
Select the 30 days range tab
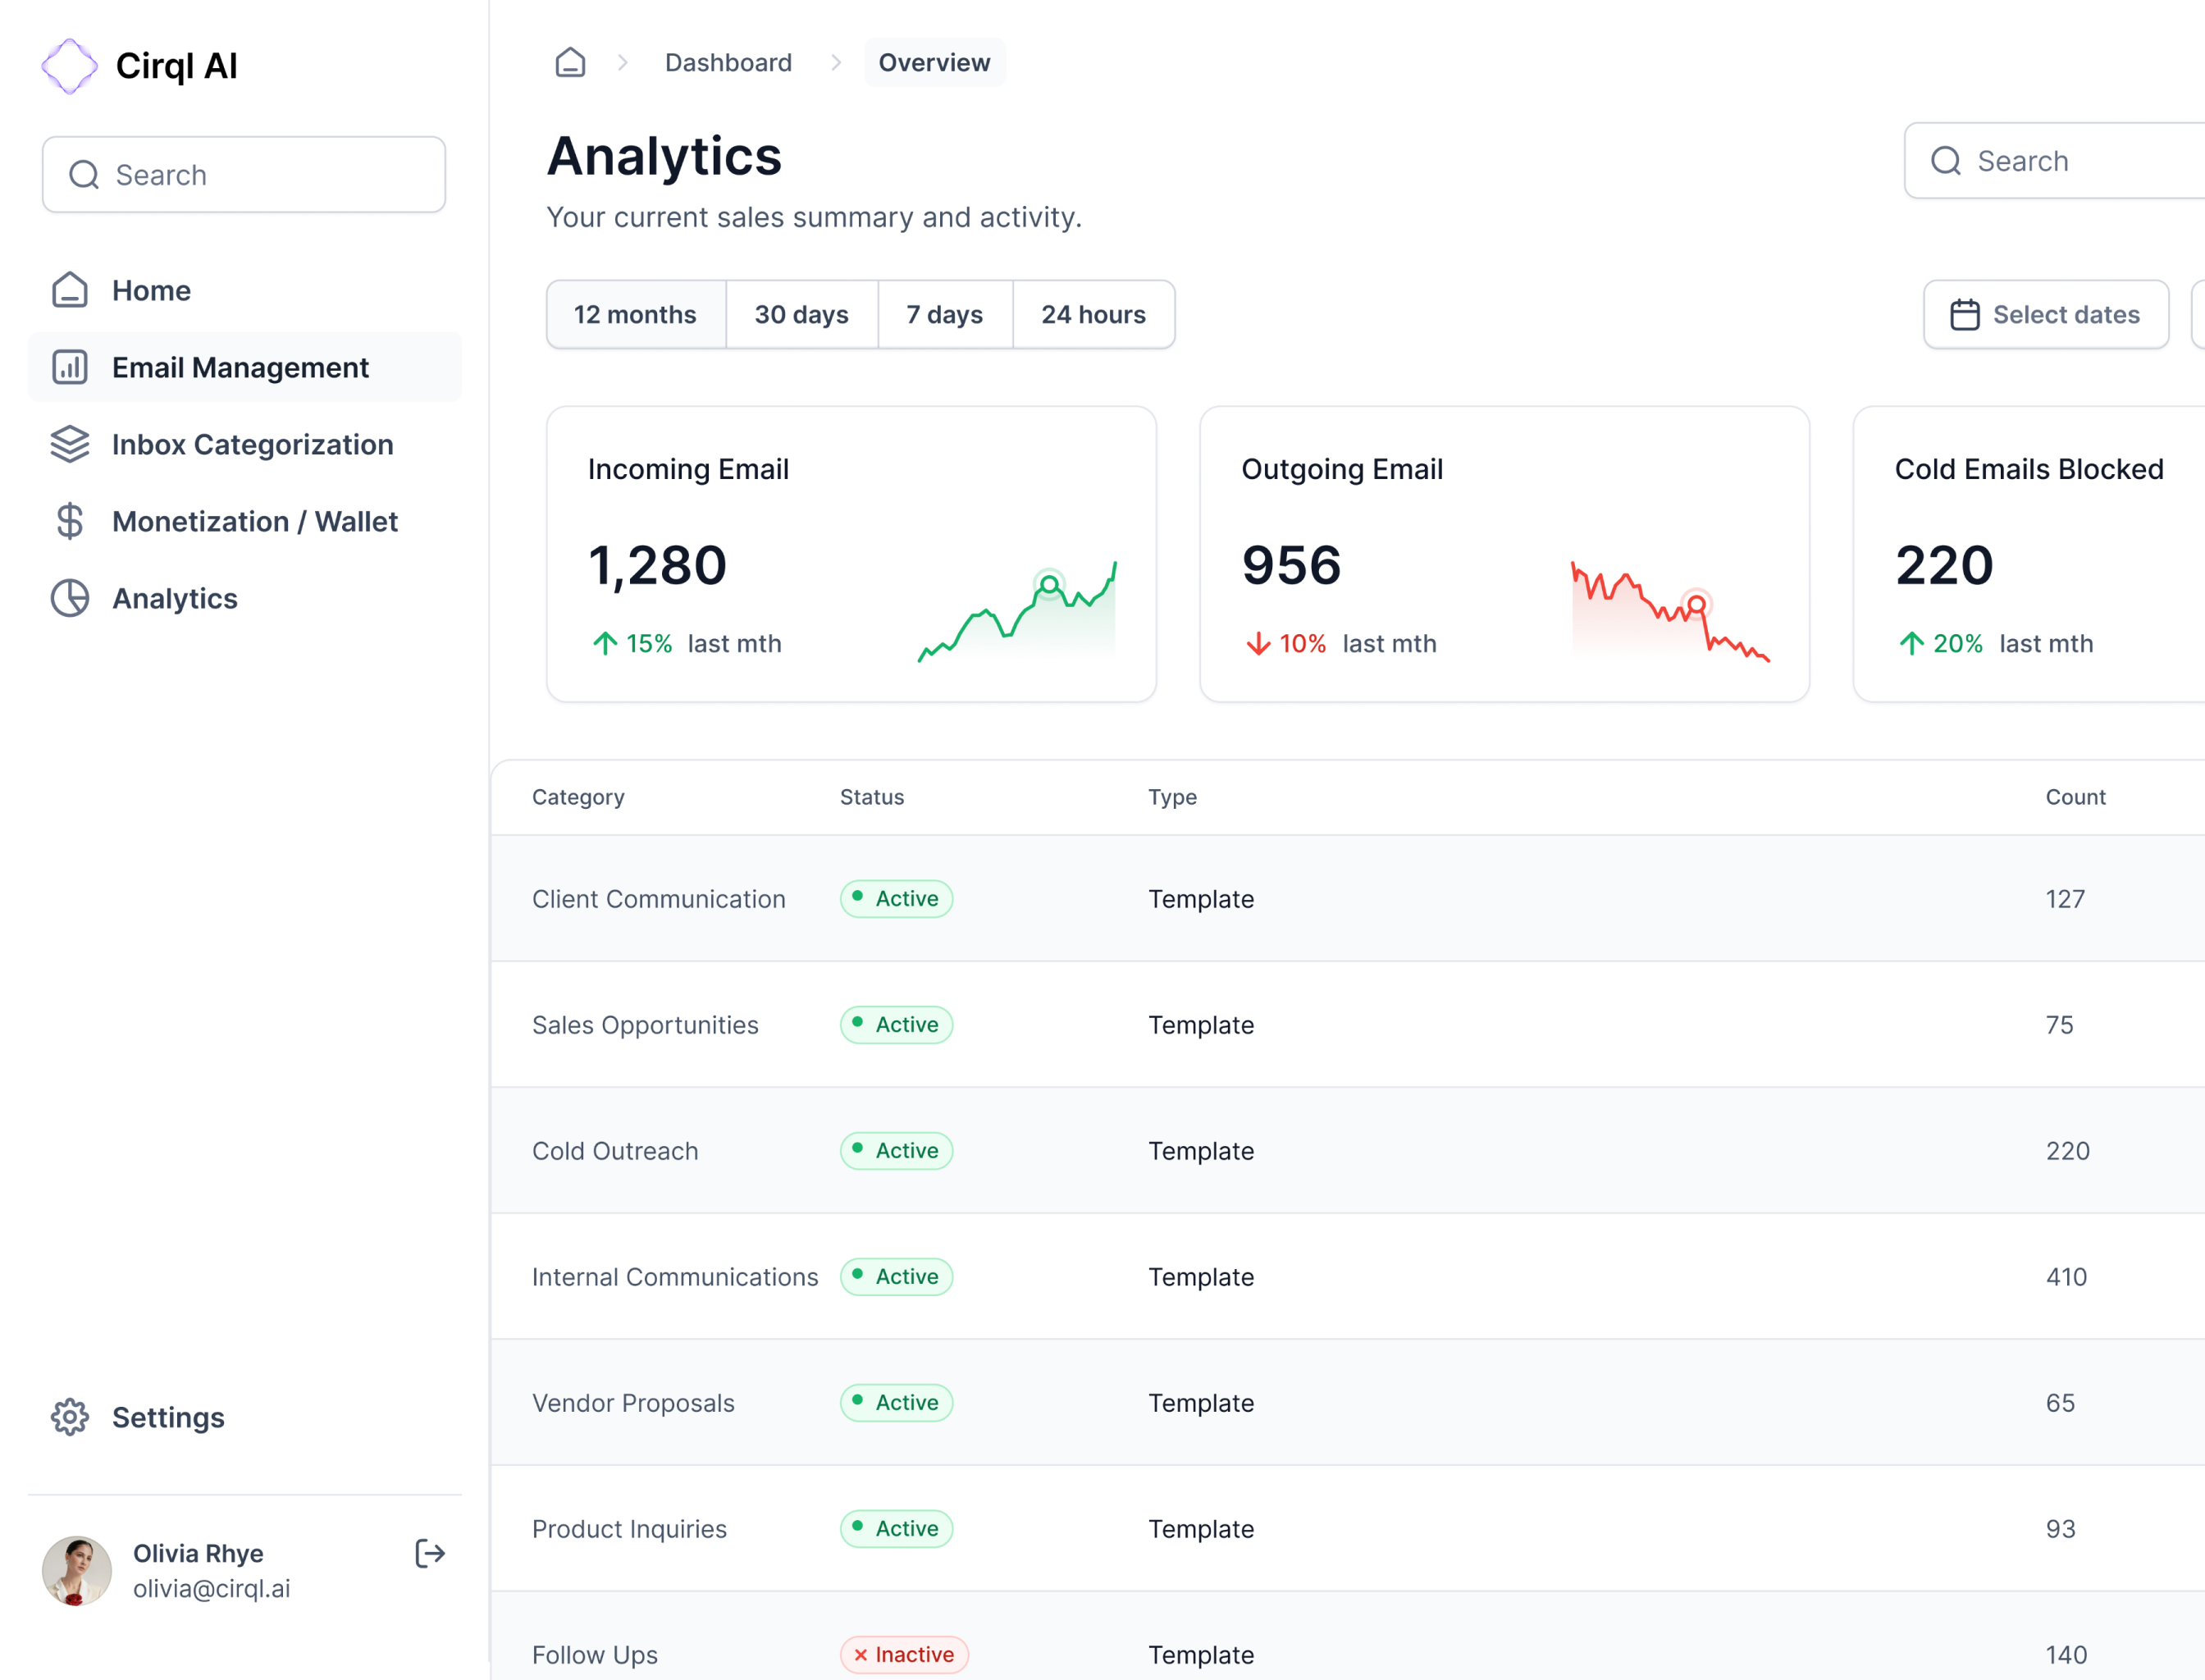[x=802, y=315]
